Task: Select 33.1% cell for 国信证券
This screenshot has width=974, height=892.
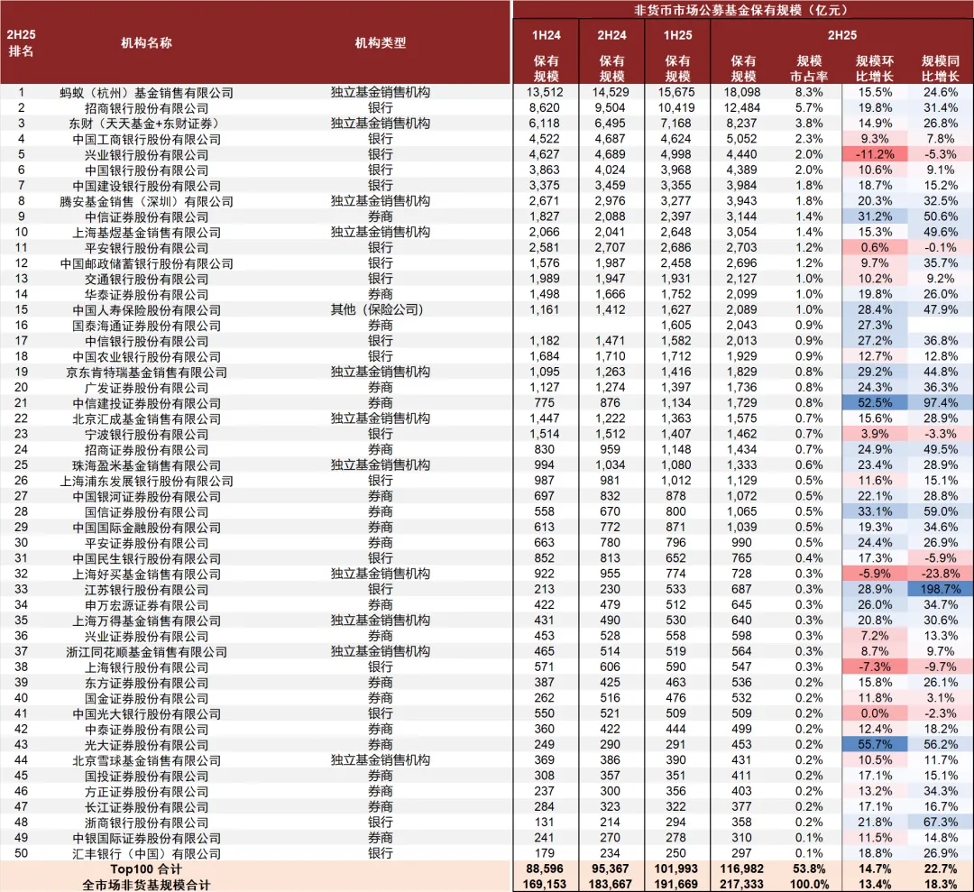Action: point(875,511)
